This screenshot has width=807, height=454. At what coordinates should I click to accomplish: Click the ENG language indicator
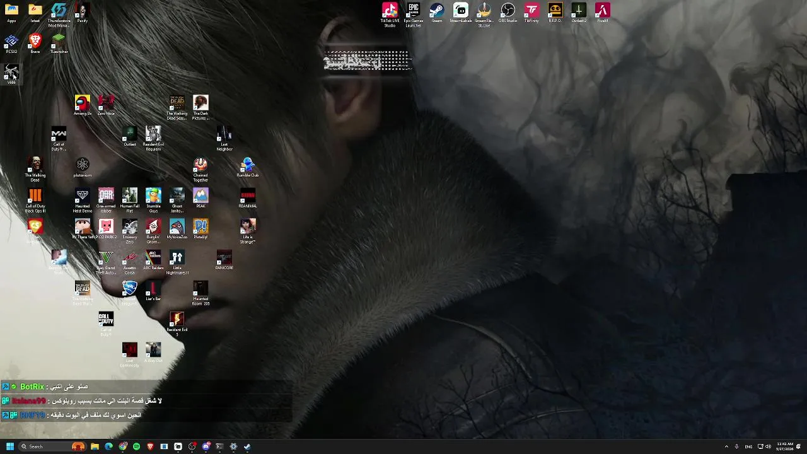coord(748,446)
